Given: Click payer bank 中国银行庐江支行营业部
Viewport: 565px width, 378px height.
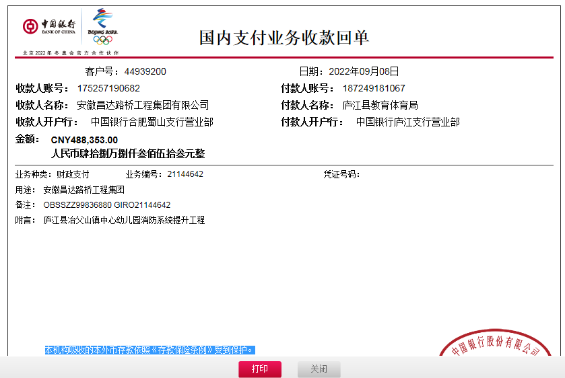Looking at the screenshot, I should pyautogui.click(x=407, y=122).
